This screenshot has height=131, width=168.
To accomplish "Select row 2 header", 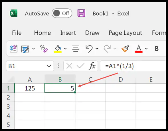I will pyautogui.click(x=8, y=97).
